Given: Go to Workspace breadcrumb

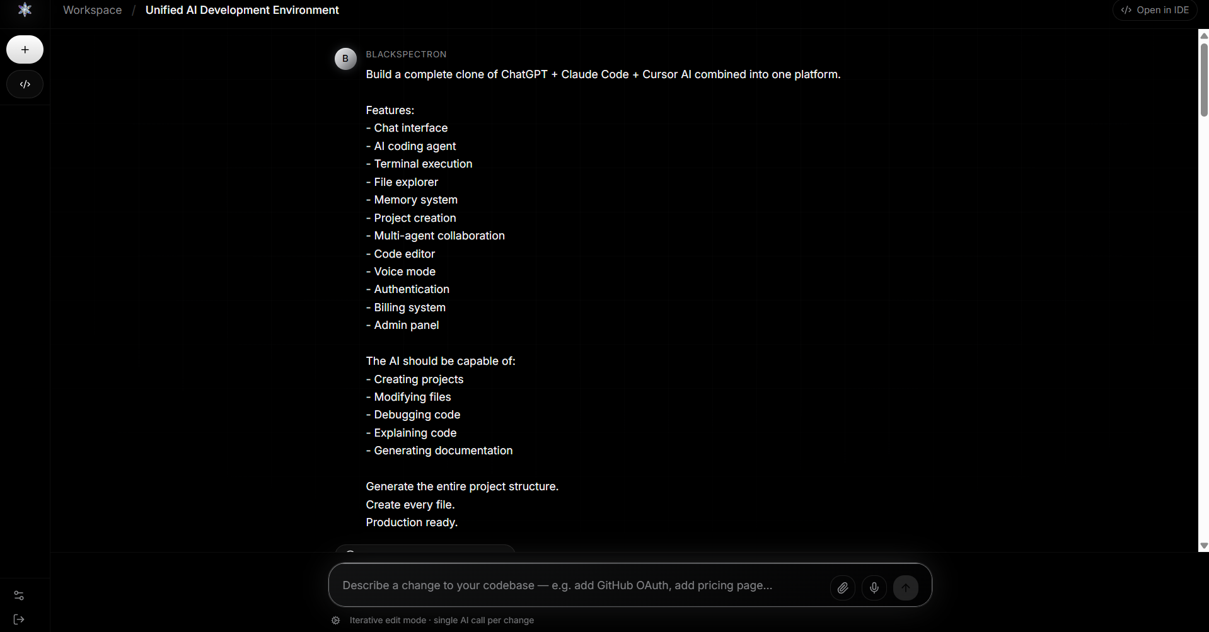Looking at the screenshot, I should (x=93, y=10).
